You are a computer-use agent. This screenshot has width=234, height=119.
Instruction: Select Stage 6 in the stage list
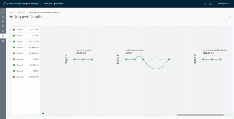pos(25,59)
